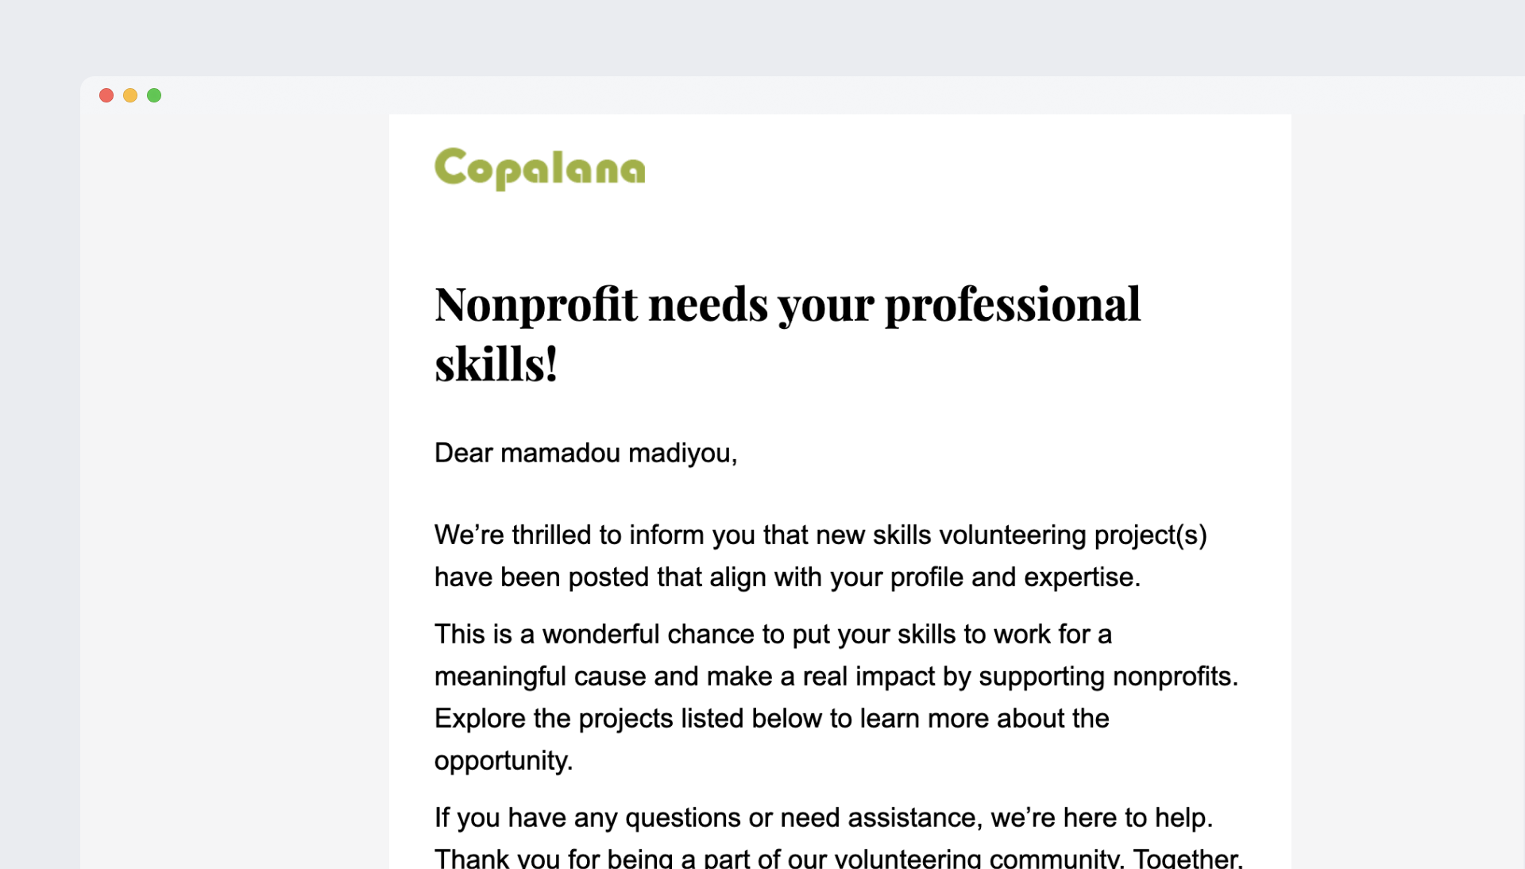
Task: Click the word 'Nonprofit' in the heading
Action: point(535,304)
